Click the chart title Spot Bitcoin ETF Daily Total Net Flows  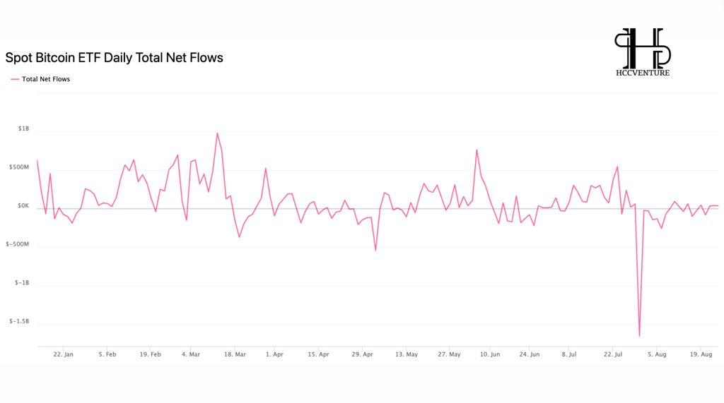point(114,58)
